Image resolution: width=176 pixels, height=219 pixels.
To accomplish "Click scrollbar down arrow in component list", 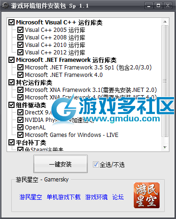I will [165, 147].
